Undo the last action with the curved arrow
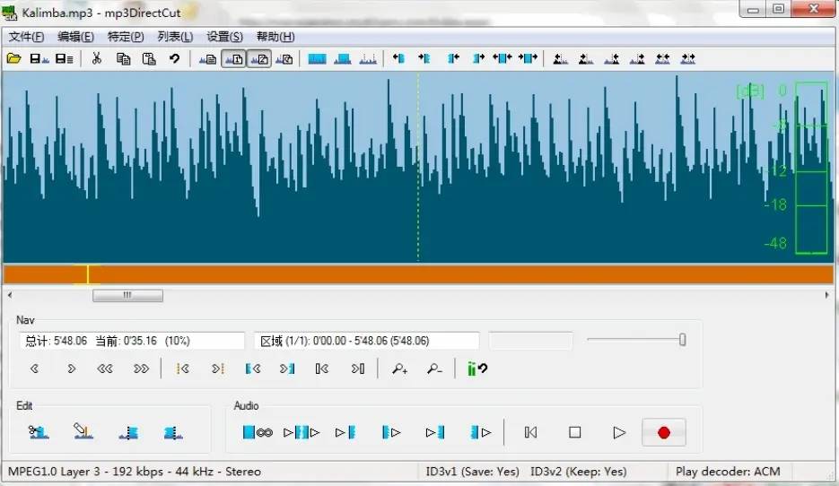 point(174,58)
